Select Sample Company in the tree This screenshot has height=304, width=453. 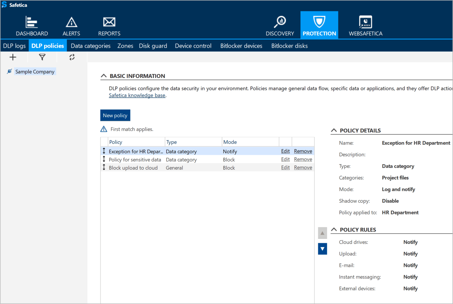click(x=35, y=71)
